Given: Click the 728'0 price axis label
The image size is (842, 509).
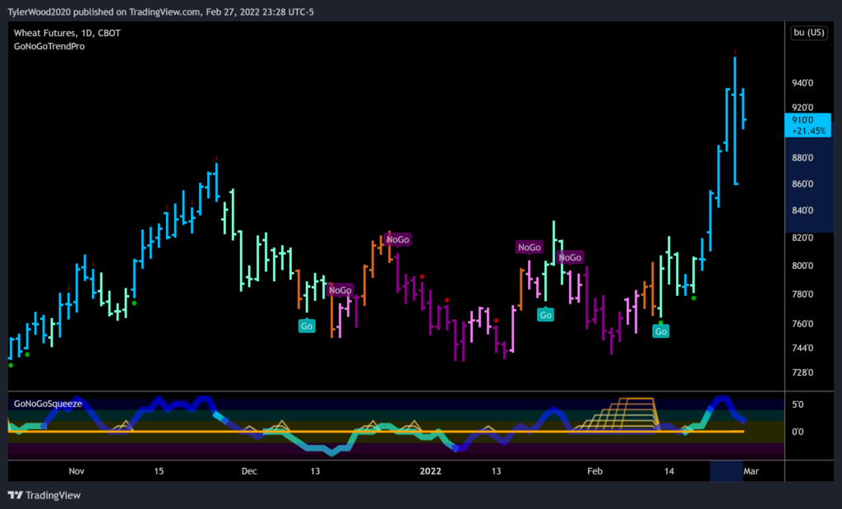Looking at the screenshot, I should pyautogui.click(x=803, y=372).
